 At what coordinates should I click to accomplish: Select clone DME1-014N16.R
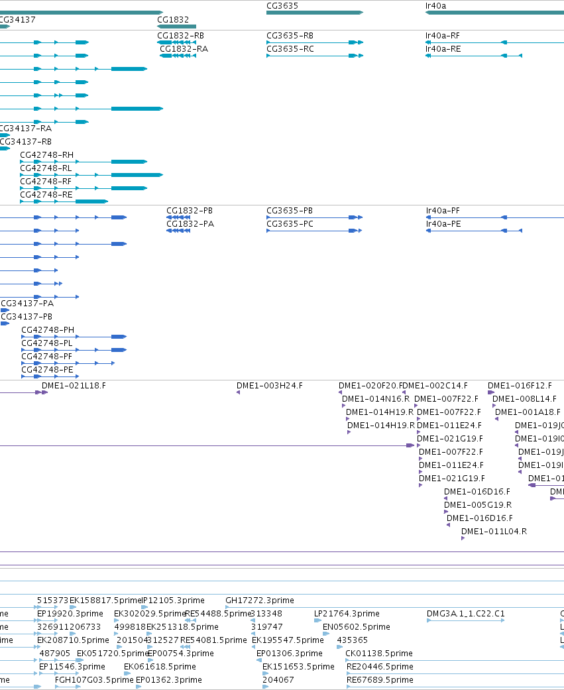coord(376,398)
